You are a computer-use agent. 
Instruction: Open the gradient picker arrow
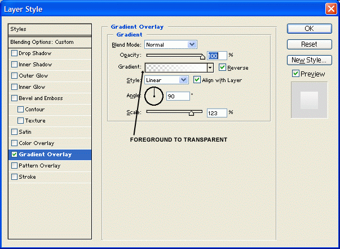click(x=210, y=67)
